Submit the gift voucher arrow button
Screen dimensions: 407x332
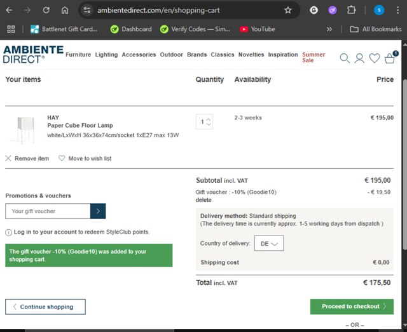pos(98,211)
